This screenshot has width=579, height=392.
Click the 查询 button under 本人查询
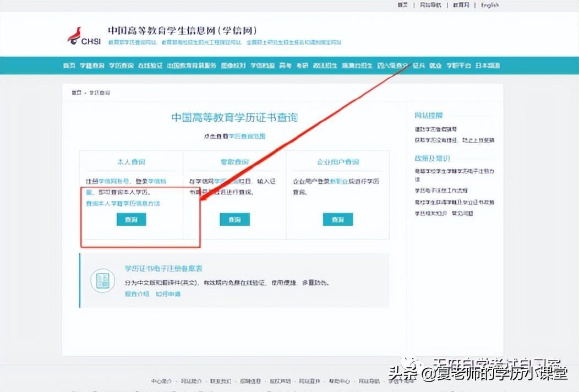tap(132, 220)
